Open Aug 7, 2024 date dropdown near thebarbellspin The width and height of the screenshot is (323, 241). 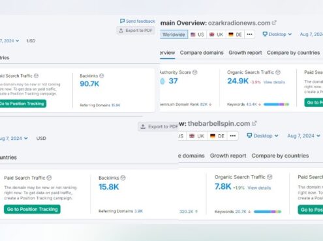click(x=303, y=135)
